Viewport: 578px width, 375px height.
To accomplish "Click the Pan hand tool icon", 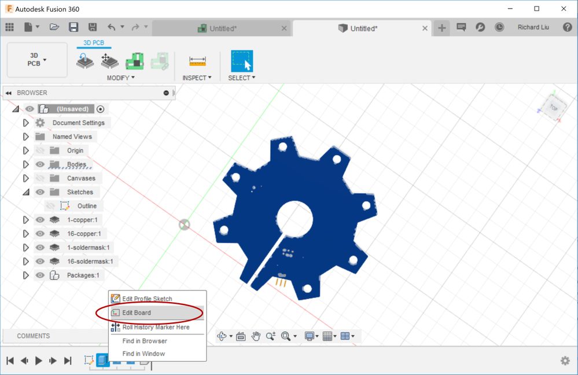I will pos(255,336).
